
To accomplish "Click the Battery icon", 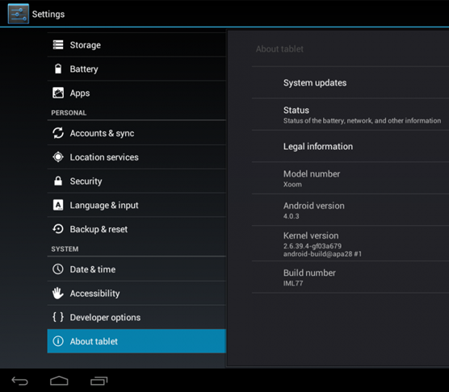I will tap(58, 69).
